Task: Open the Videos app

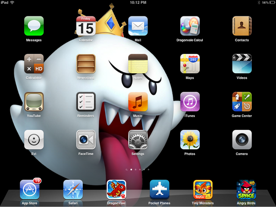Action: click(242, 64)
